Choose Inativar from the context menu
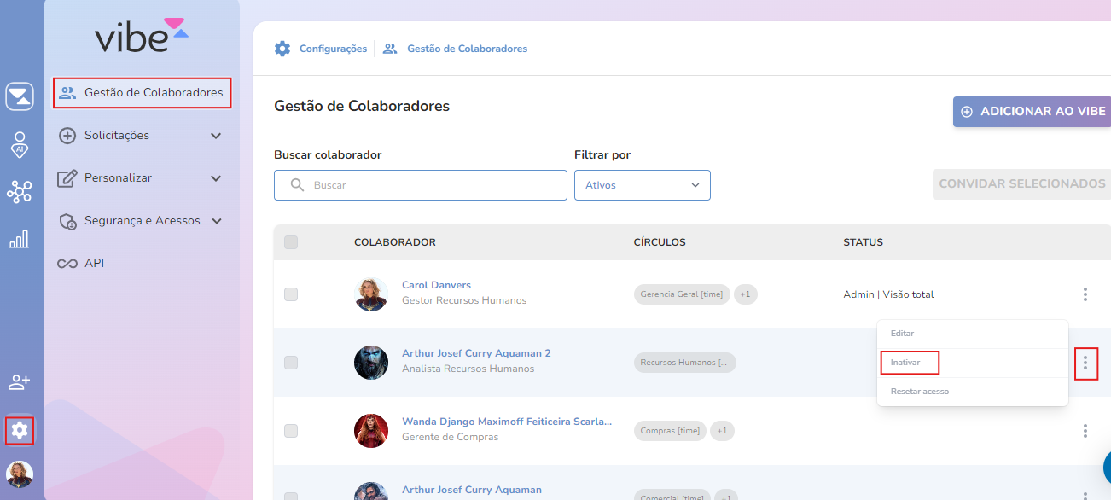 (x=973, y=363)
